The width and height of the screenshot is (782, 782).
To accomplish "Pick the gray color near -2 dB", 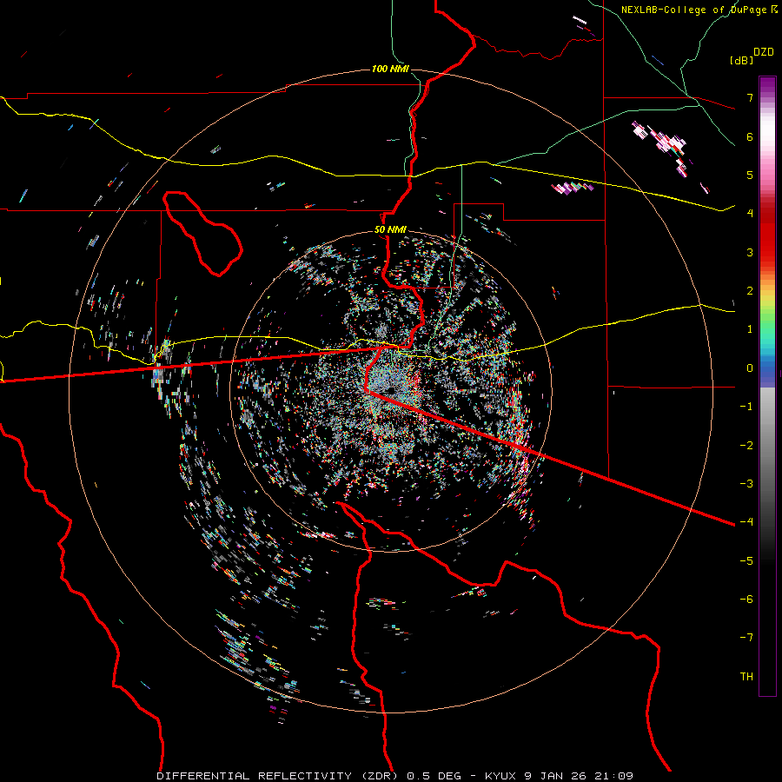I will [x=767, y=446].
